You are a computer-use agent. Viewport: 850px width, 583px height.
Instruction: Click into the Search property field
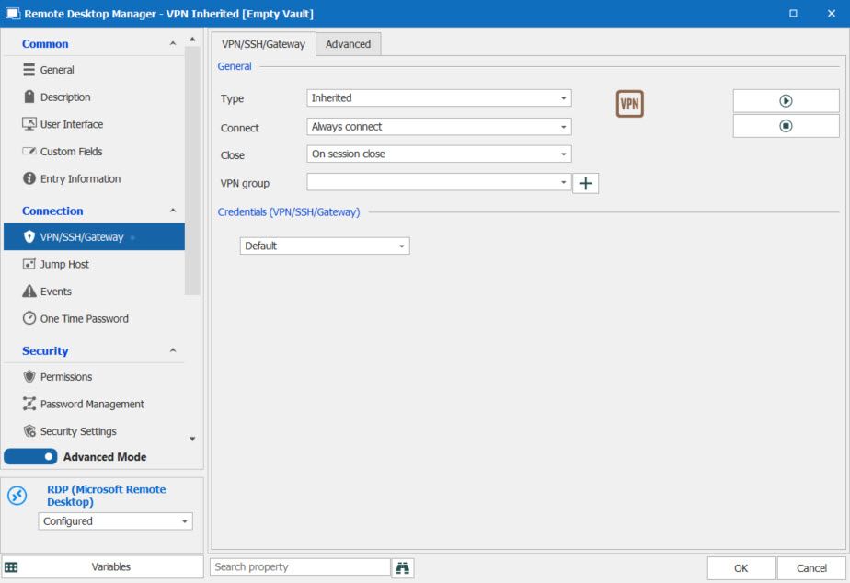click(300, 567)
